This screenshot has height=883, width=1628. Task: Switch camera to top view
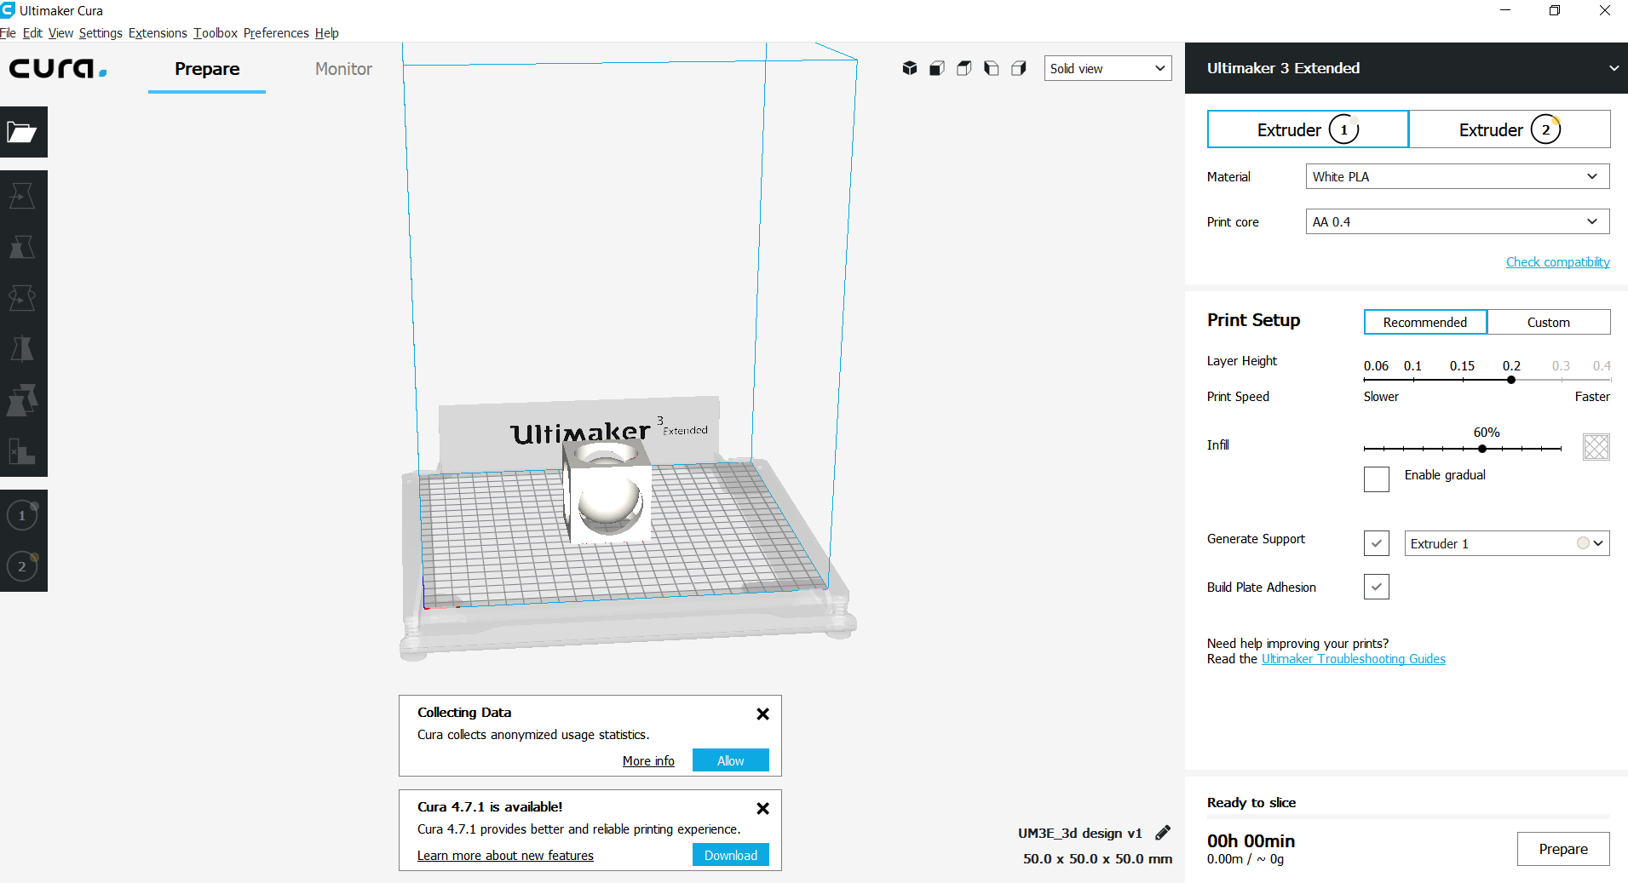coord(964,68)
